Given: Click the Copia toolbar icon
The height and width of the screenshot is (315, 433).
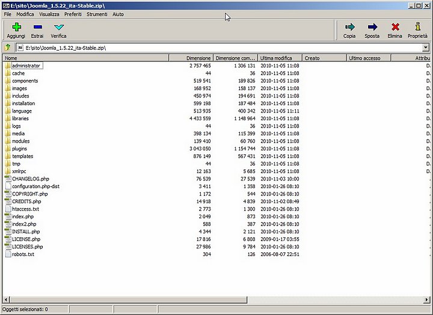Looking at the screenshot, I should tap(349, 27).
